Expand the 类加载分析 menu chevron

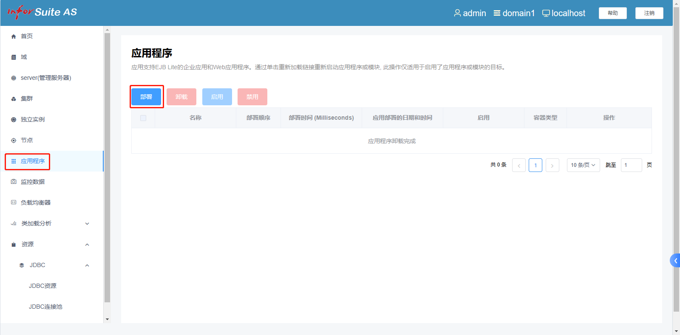coord(87,224)
